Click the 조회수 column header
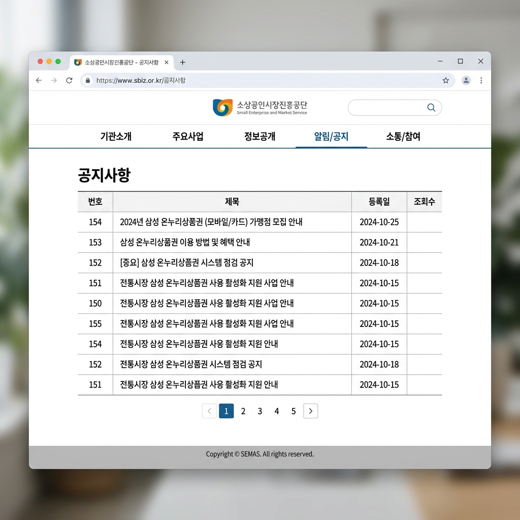Image resolution: width=520 pixels, height=520 pixels. [425, 202]
